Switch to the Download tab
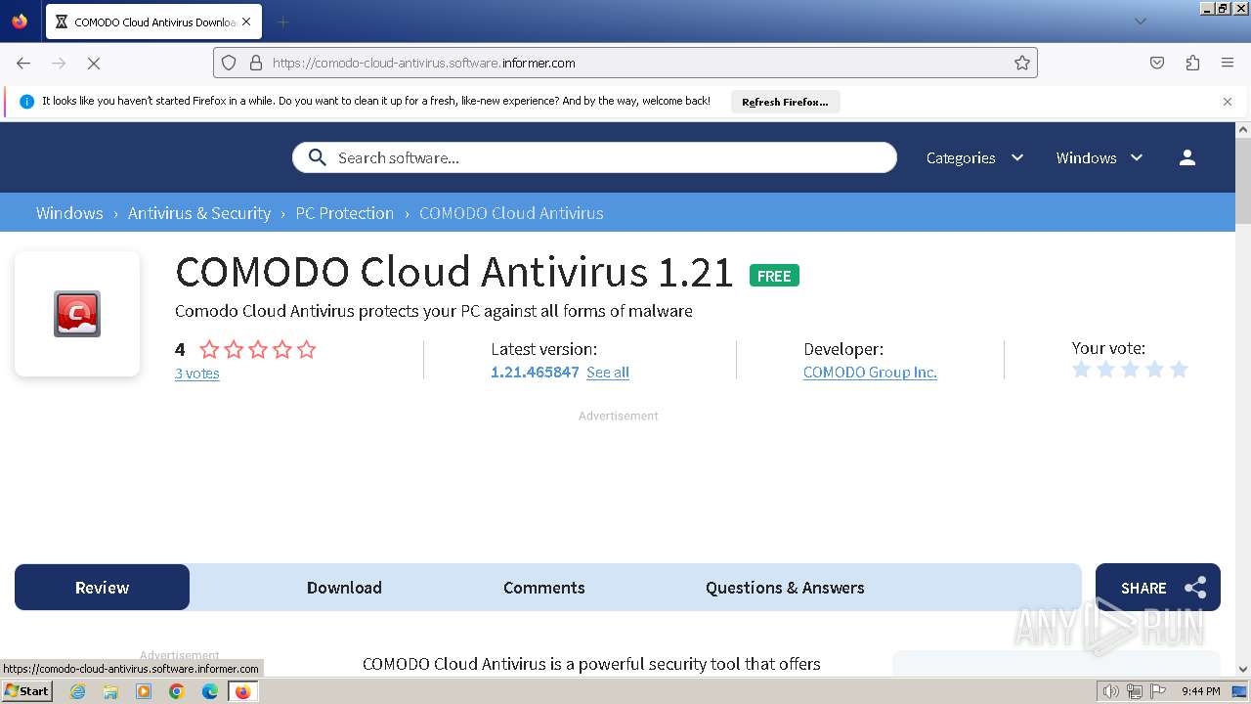 344,588
